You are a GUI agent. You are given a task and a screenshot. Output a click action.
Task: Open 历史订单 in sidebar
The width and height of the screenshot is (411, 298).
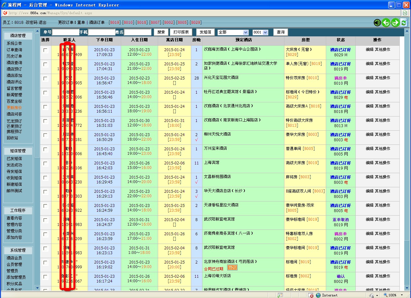(x=14, y=56)
